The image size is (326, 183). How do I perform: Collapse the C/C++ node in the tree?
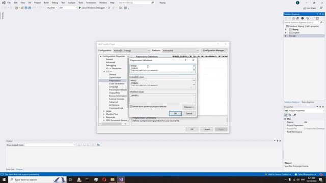(104, 72)
